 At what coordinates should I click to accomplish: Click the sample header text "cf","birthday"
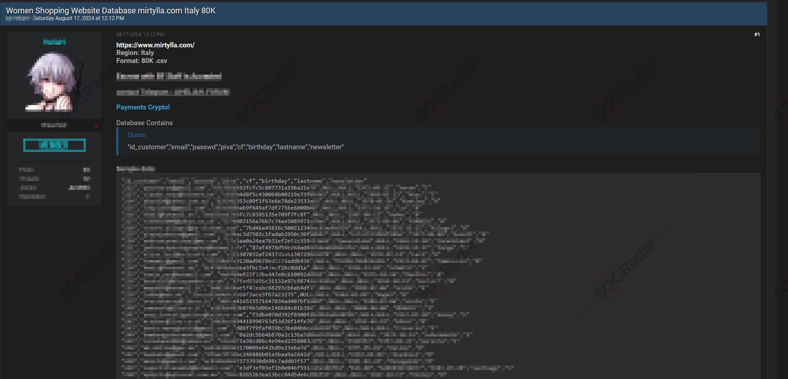(x=266, y=181)
